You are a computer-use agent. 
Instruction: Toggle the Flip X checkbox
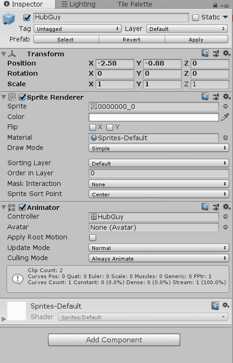coord(92,127)
